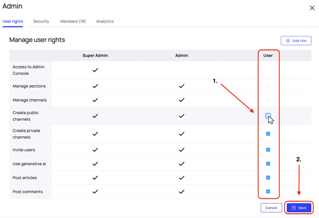The image size is (319, 218).
Task: Uncheck Post comments for User role
Action: (x=268, y=192)
